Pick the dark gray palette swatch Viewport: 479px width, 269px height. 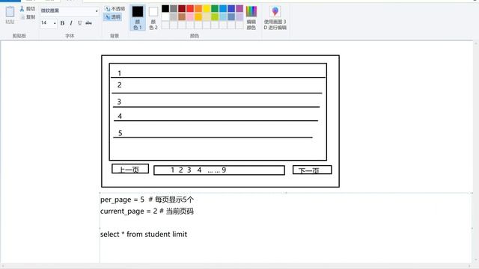pos(174,8)
